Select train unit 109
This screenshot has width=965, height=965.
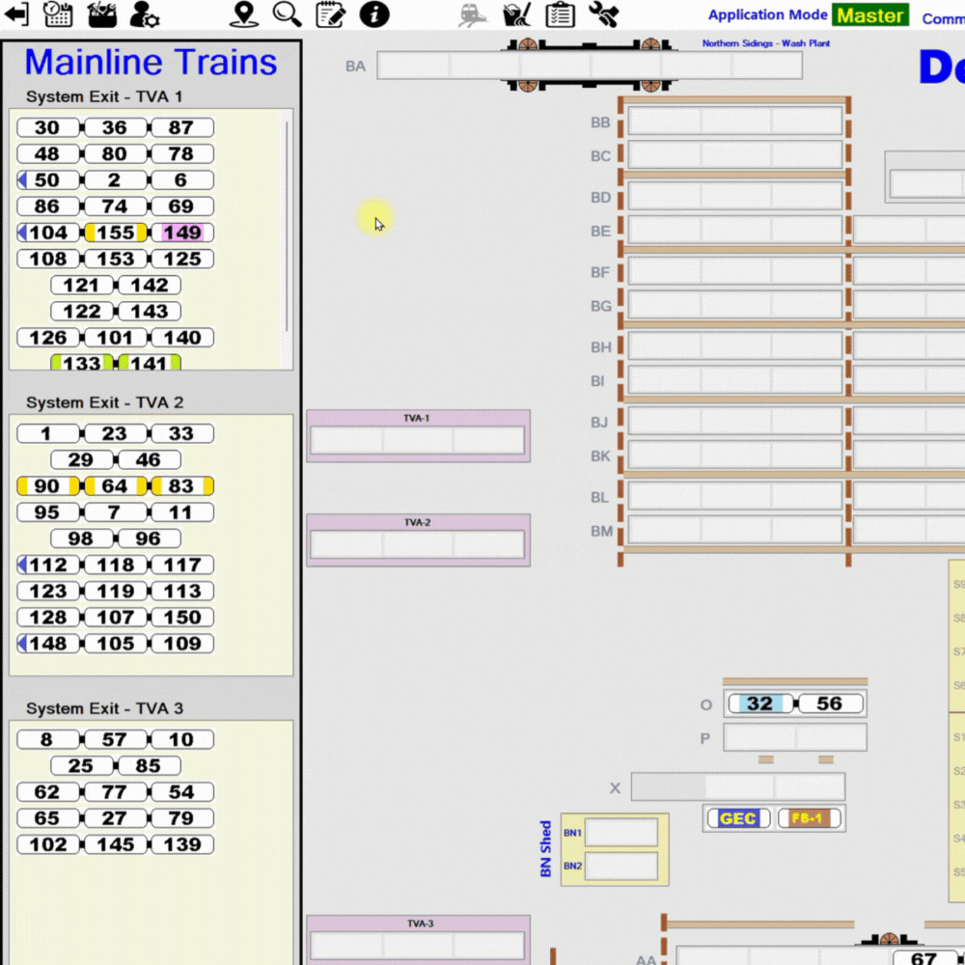(x=182, y=643)
